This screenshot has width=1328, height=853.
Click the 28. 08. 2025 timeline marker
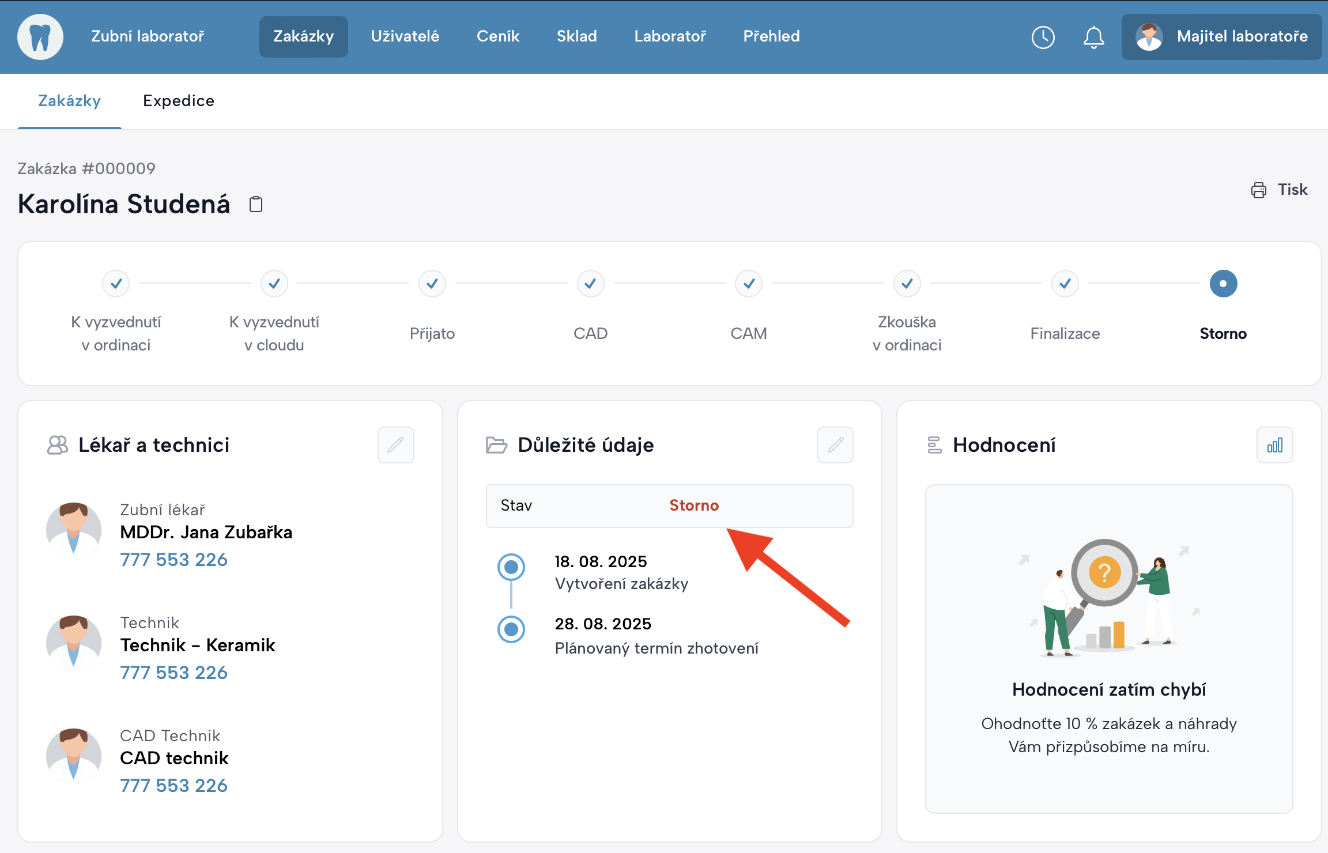coord(511,629)
